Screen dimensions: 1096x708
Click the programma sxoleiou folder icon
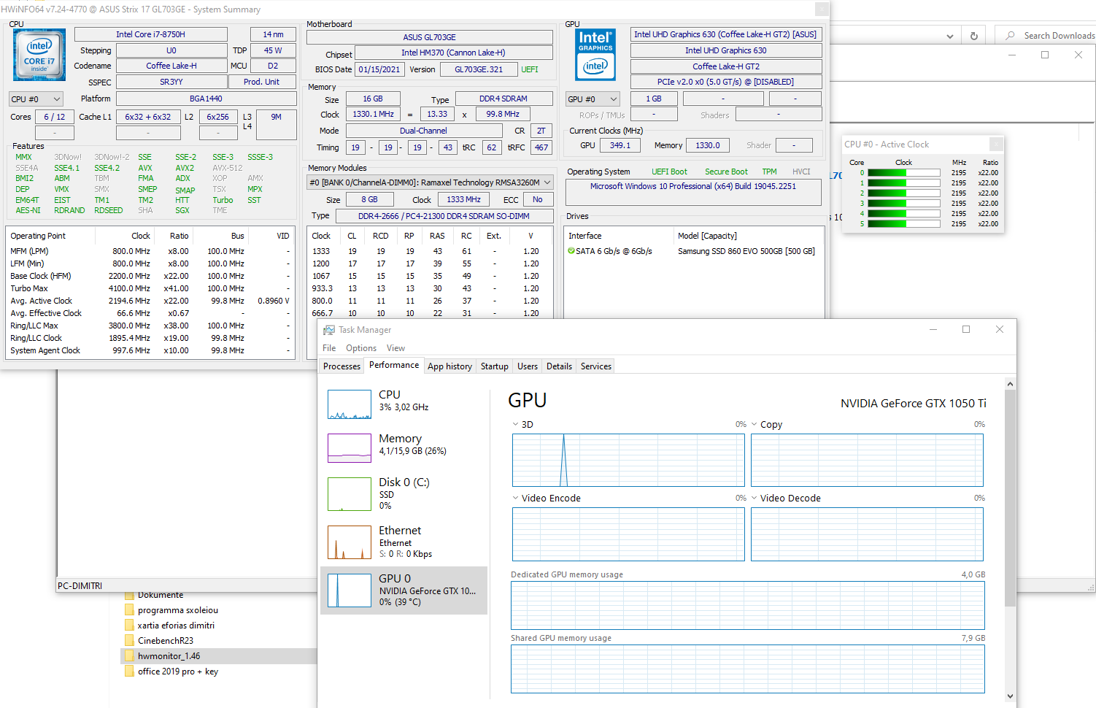(x=130, y=610)
